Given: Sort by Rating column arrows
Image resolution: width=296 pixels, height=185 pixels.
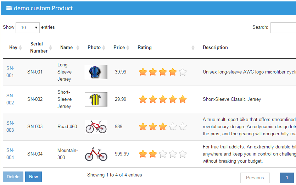Looking at the screenshot, I should coord(193,48).
